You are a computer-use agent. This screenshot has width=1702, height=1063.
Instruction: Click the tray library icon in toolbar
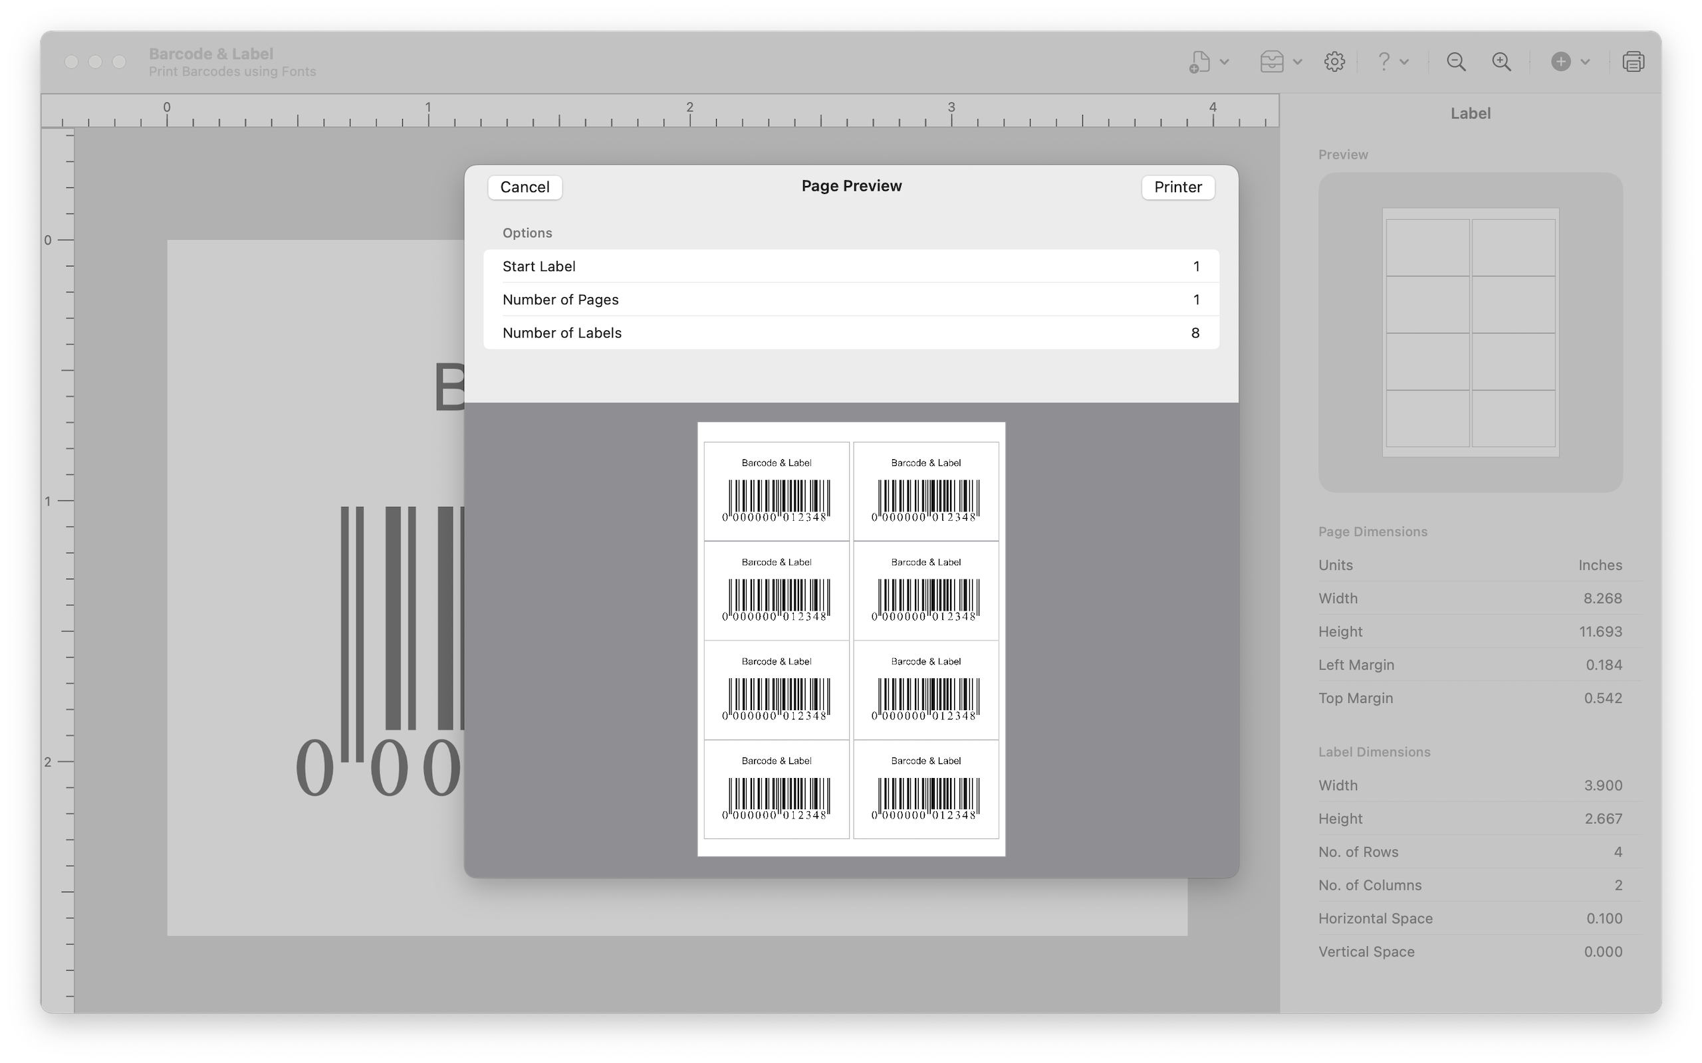(1272, 62)
